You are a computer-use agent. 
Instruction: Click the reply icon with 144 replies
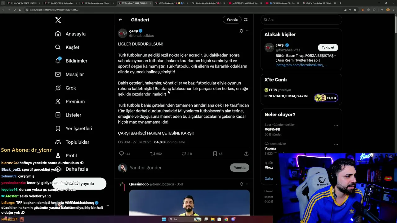point(125,154)
